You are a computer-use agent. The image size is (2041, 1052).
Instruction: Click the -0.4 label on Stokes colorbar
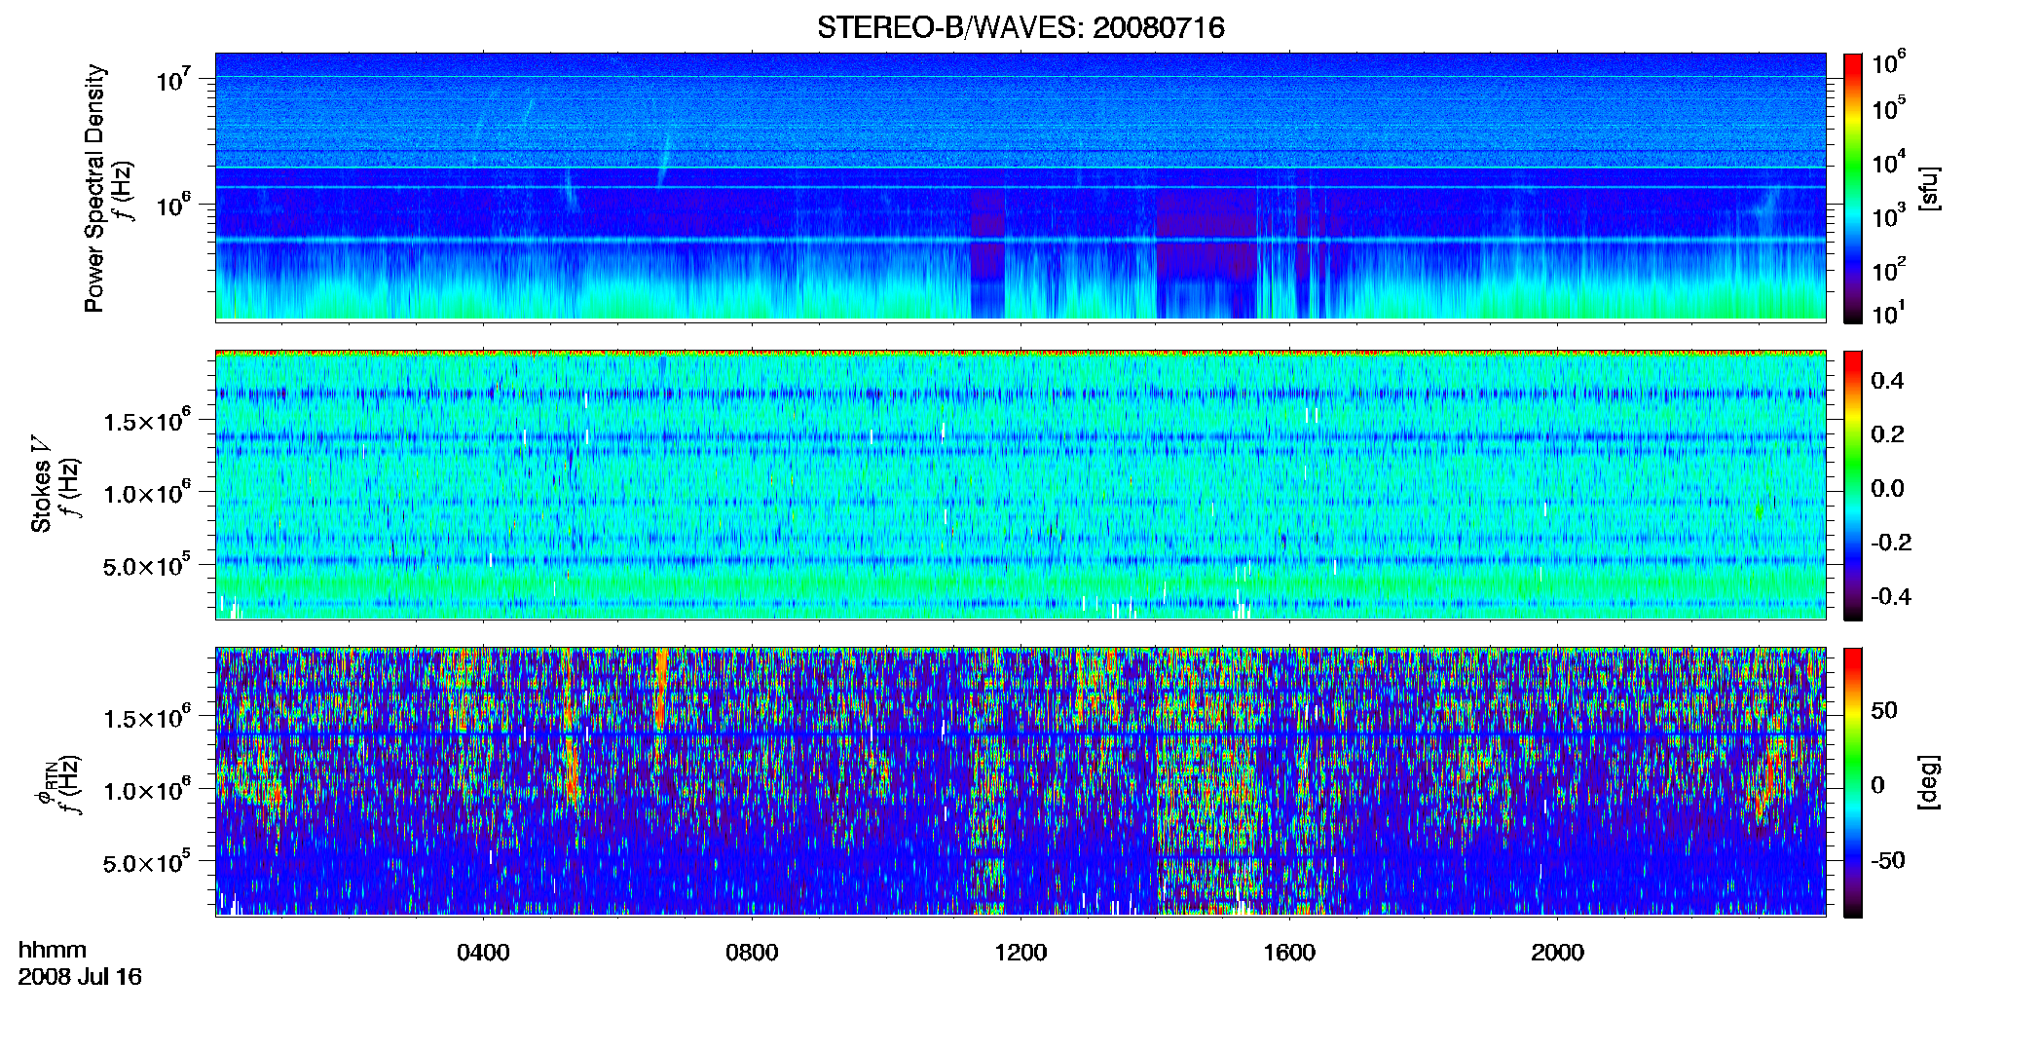[1891, 596]
